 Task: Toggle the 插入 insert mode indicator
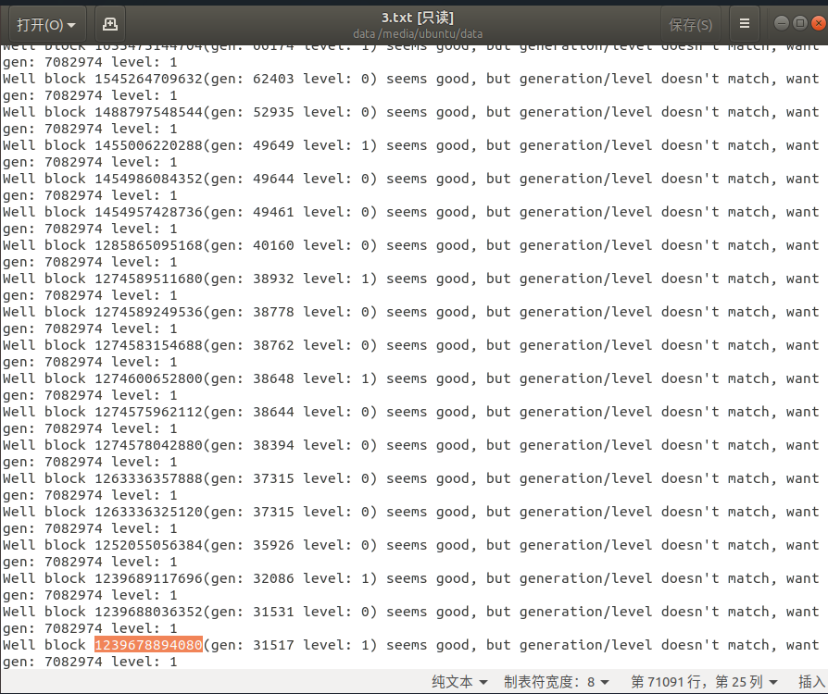pyautogui.click(x=811, y=682)
